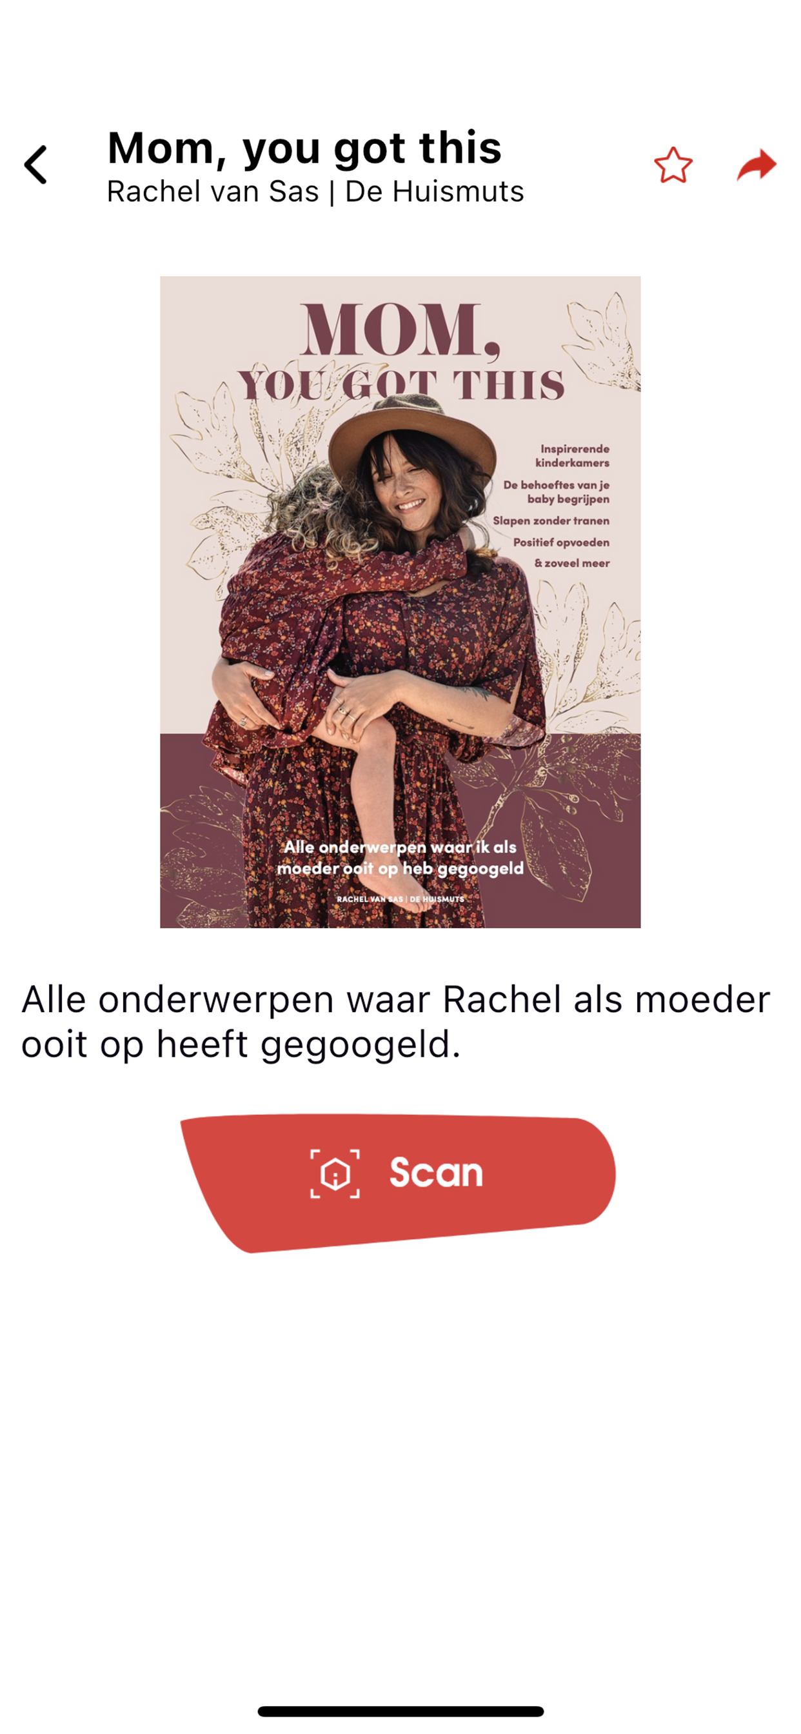Select author line Rachel van Sas | De Huismuts
This screenshot has width=801, height=1734.
[315, 192]
